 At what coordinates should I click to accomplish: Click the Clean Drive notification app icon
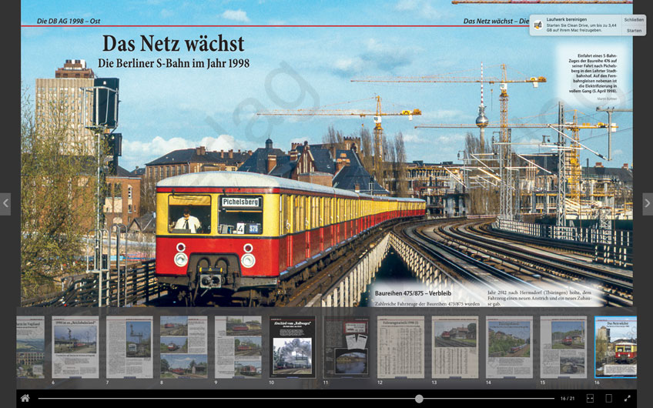pos(538,25)
